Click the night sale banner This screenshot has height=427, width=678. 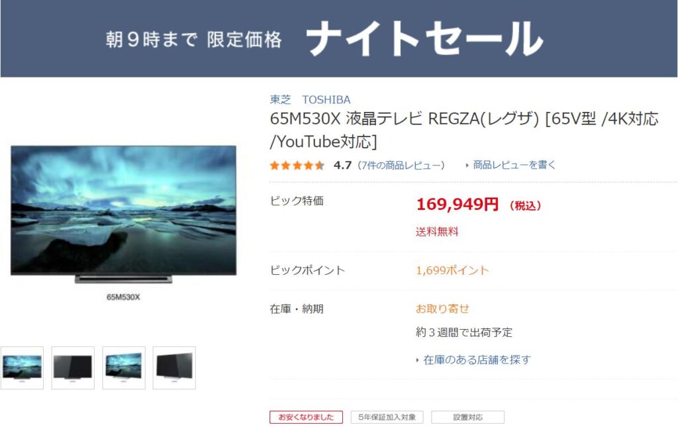[x=339, y=38]
